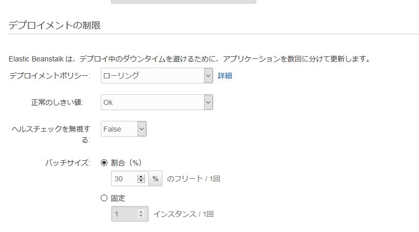Select the 割合（%） radio button

coord(104,163)
